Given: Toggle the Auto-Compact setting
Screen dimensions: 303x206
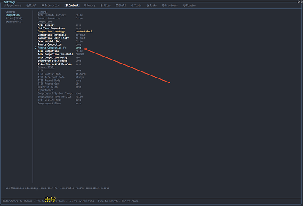Looking at the screenshot, I should (x=60, y=25).
